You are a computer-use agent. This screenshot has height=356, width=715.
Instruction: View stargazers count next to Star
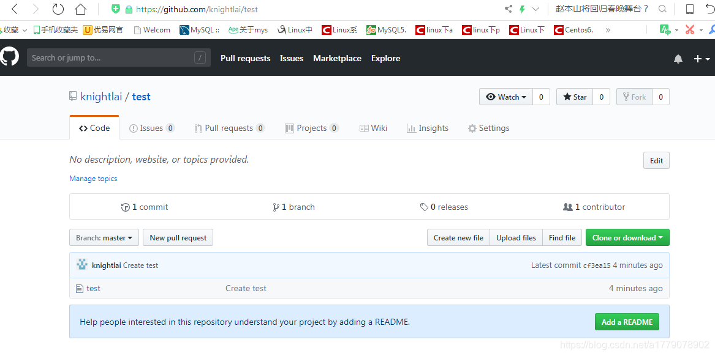(602, 97)
